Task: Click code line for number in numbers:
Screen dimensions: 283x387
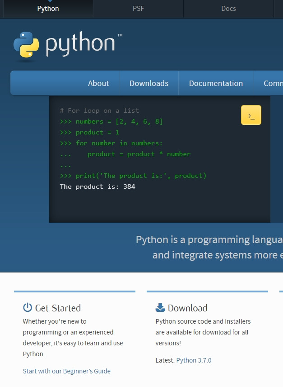Action: (x=111, y=143)
